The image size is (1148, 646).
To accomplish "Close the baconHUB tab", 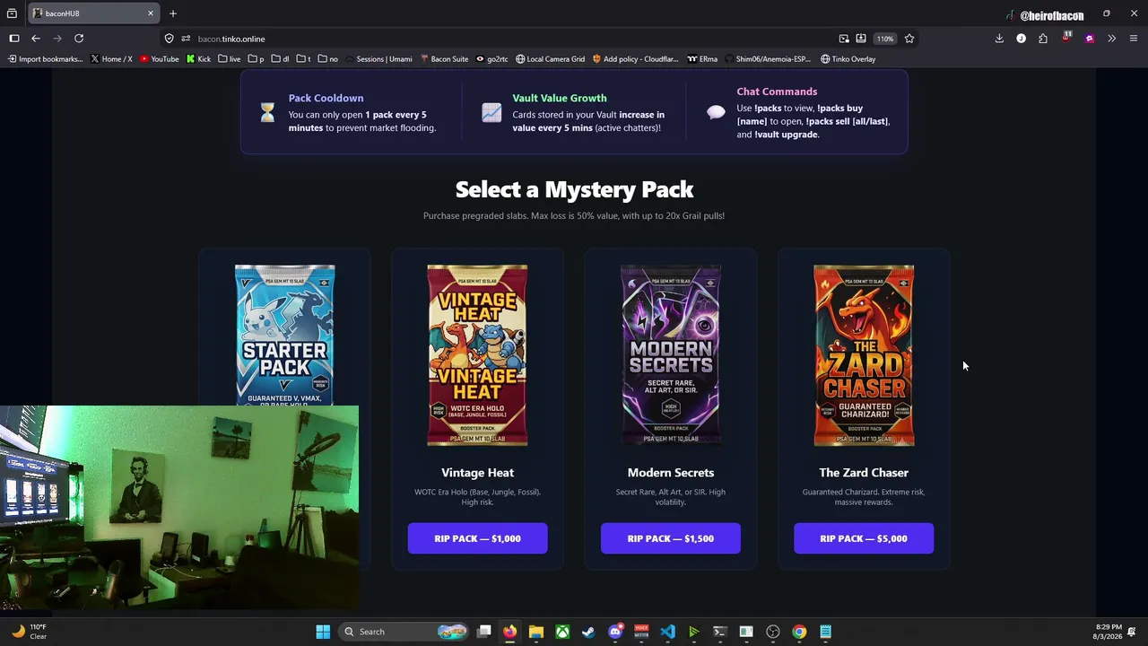I will 151,13.
